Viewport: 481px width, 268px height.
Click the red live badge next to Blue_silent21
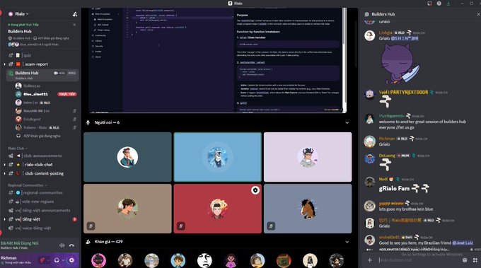pos(67,94)
